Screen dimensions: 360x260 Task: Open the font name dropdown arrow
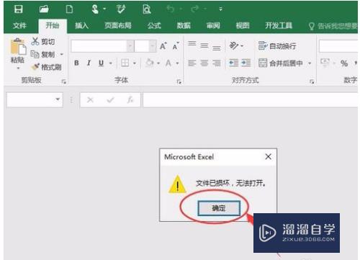(130, 46)
